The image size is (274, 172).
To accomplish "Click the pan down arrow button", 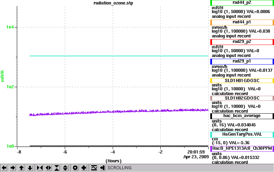I will [30, 168].
